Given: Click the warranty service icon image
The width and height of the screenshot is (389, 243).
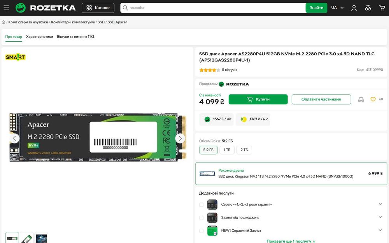Looking at the screenshot, I should pos(212,204).
